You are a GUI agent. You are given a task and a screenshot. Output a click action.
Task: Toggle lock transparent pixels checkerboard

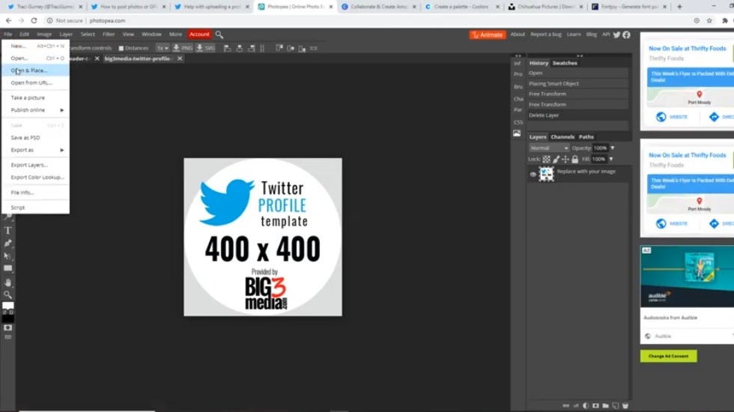point(546,159)
